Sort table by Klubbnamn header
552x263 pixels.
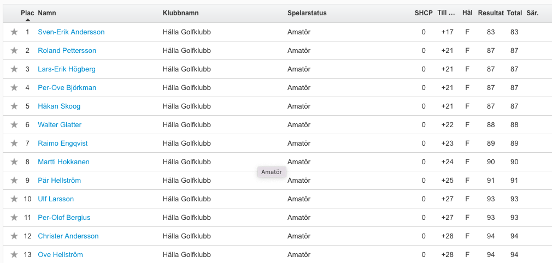(180, 13)
